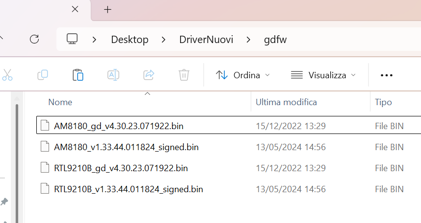The image size is (421, 223).
Task: Sort by the Nome column header
Action: point(60,102)
